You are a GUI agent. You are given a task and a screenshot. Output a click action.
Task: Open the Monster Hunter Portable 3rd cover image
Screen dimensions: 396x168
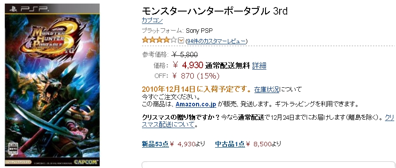coord(52,85)
